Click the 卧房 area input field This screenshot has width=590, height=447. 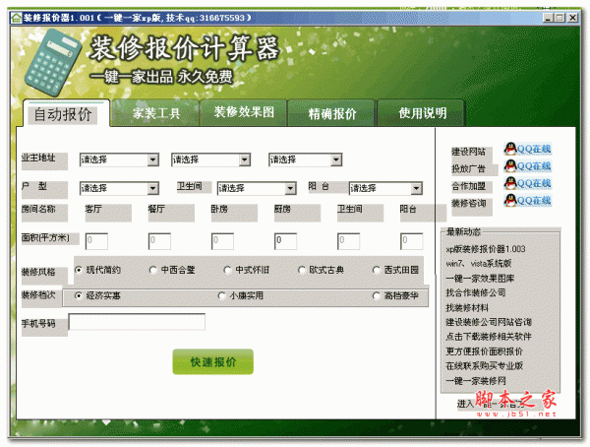click(222, 241)
